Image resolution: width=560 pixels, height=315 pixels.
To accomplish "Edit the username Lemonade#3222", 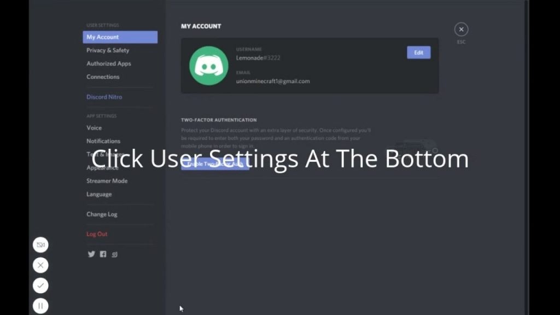I will click(x=418, y=52).
